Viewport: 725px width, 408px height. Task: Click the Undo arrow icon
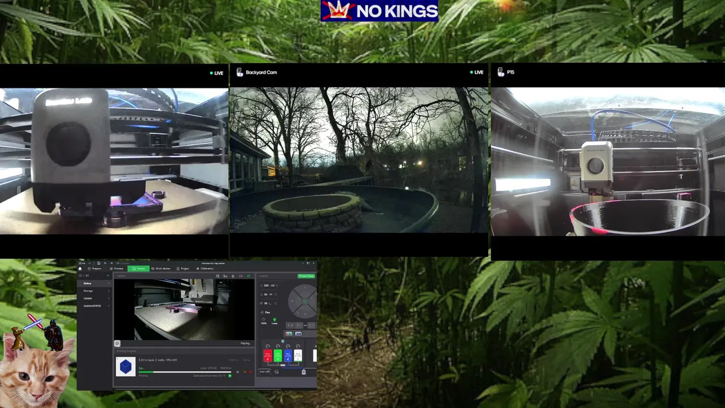point(105,263)
